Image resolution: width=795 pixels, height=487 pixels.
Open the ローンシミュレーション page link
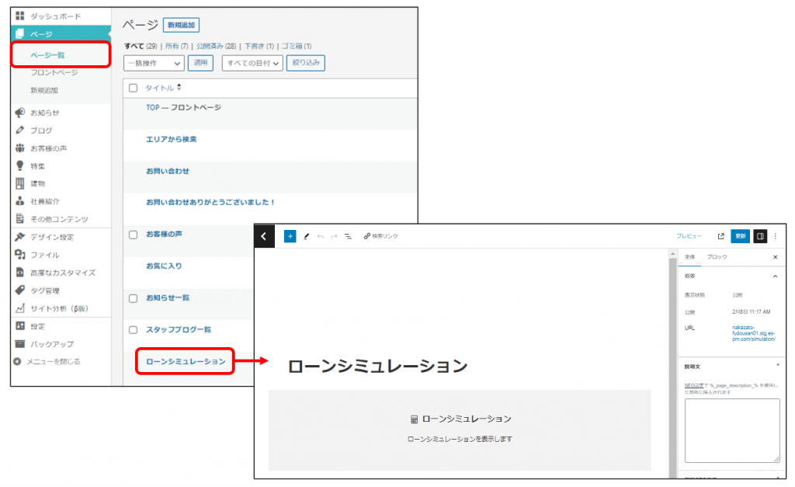[186, 361]
